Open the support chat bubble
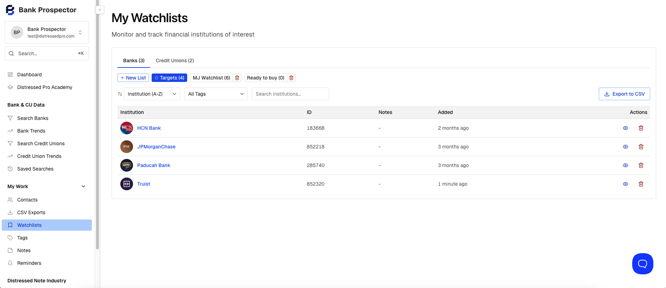 [642, 263]
